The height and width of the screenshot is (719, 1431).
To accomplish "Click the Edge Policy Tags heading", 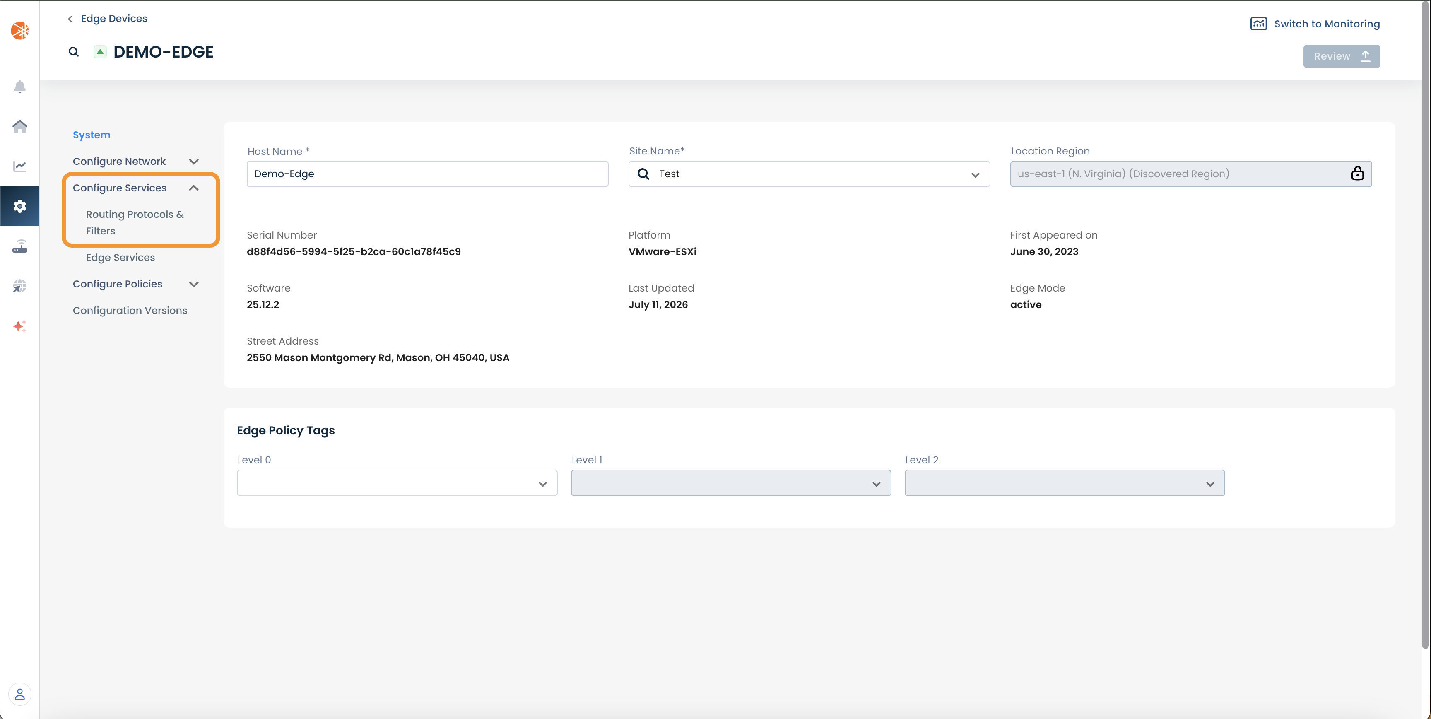I will coord(286,431).
